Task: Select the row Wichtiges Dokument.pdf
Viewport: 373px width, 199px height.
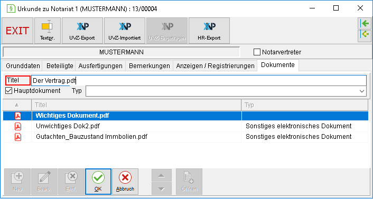Action: click(x=185, y=116)
